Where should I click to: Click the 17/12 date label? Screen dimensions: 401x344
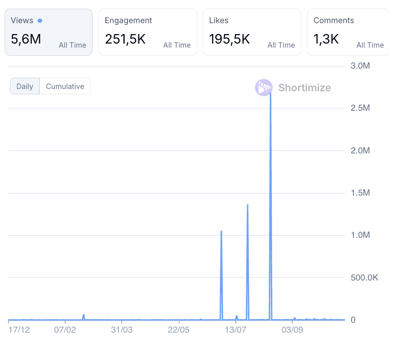[19, 329]
